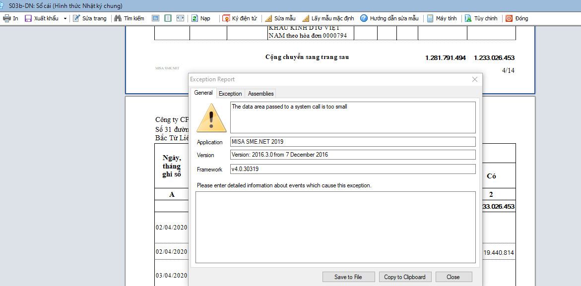Click the Save to File button
The image size is (581, 286).
[x=348, y=277]
